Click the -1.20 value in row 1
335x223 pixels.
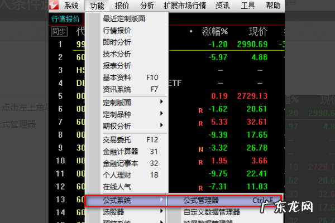pyautogui.click(x=218, y=45)
